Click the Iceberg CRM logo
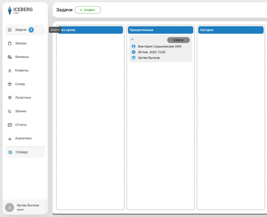Screen dimensions: 267x217 click(x=20, y=11)
